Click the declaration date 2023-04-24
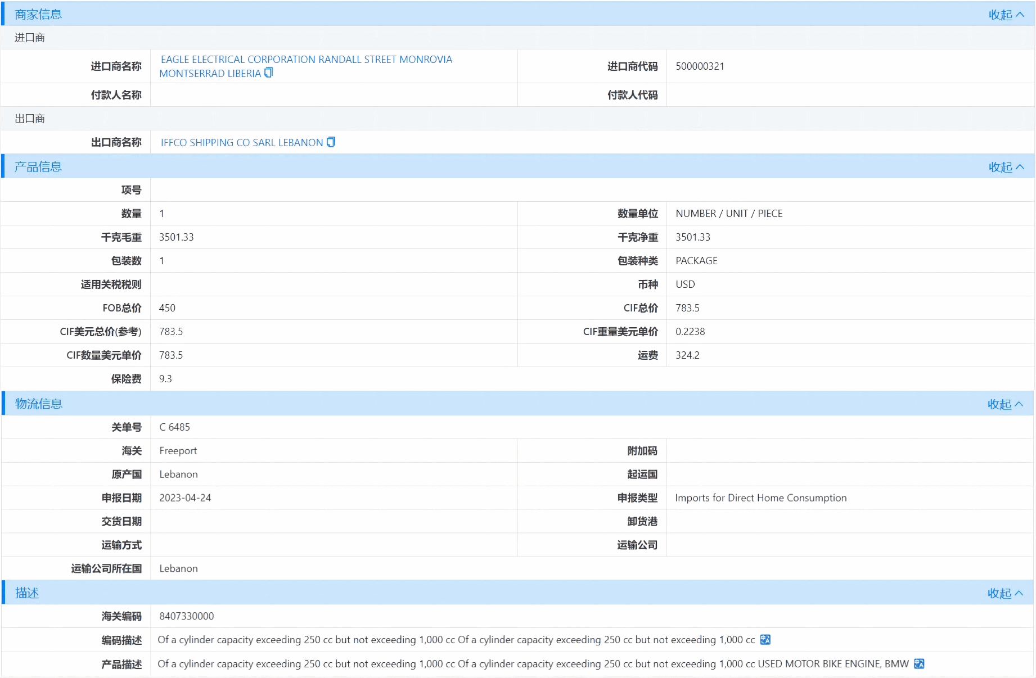1036x678 pixels. pyautogui.click(x=185, y=498)
